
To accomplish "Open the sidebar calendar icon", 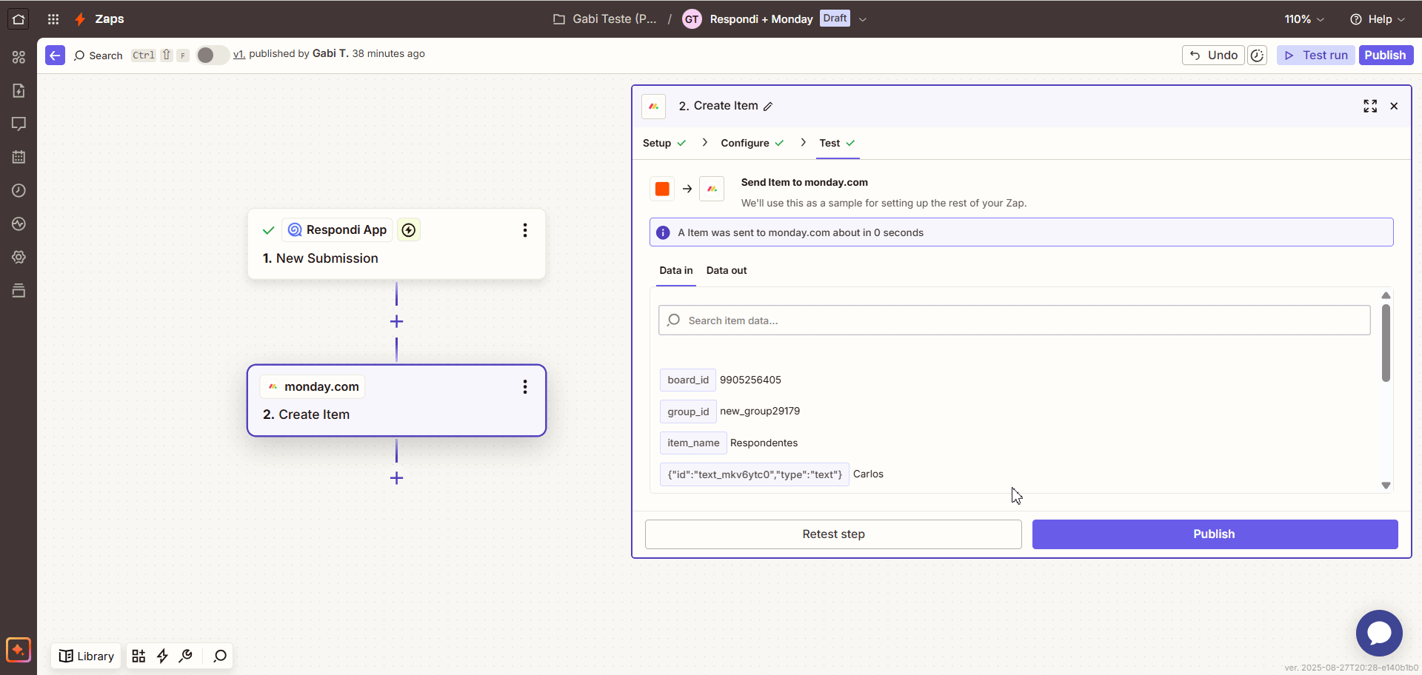I will pos(19,157).
